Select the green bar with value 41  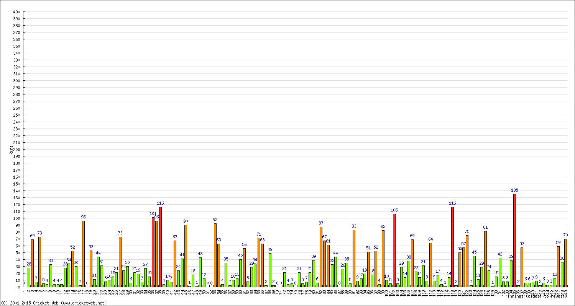tap(182, 273)
